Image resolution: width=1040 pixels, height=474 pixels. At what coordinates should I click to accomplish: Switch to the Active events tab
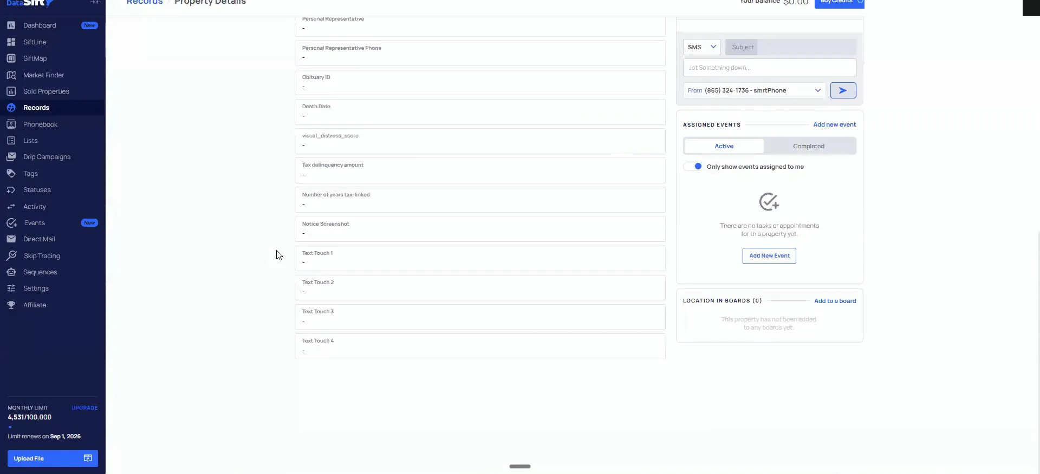click(x=724, y=146)
